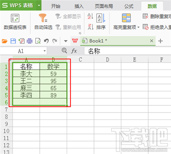Click cell containing 59
Image resolution: width=171 pixels, height=154 pixels.
pyautogui.click(x=53, y=73)
